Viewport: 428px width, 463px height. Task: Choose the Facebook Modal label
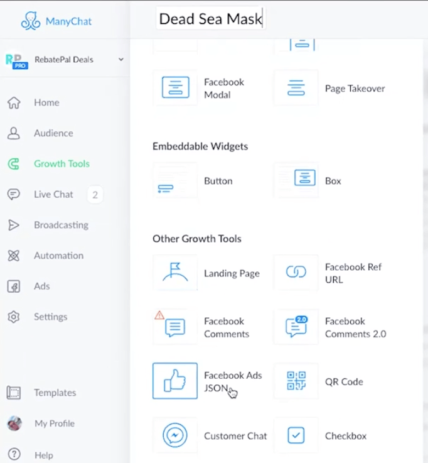224,89
